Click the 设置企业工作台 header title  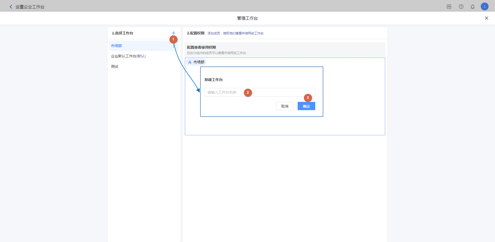[30, 7]
